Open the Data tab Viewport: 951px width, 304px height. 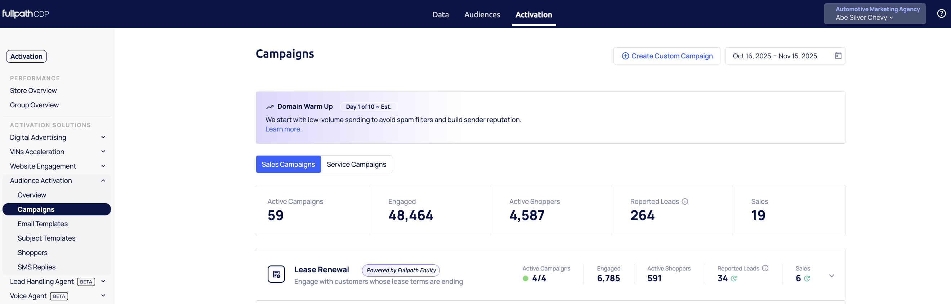(440, 15)
